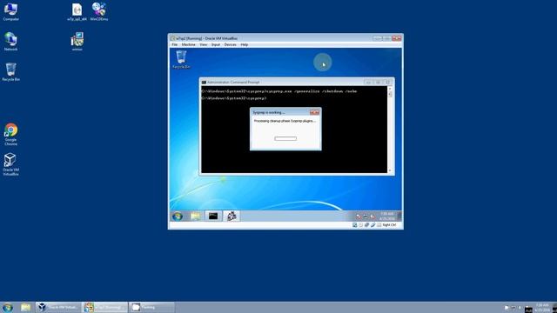
Task: Click Command Prompt scrollbar up arrow
Action: (x=390, y=89)
